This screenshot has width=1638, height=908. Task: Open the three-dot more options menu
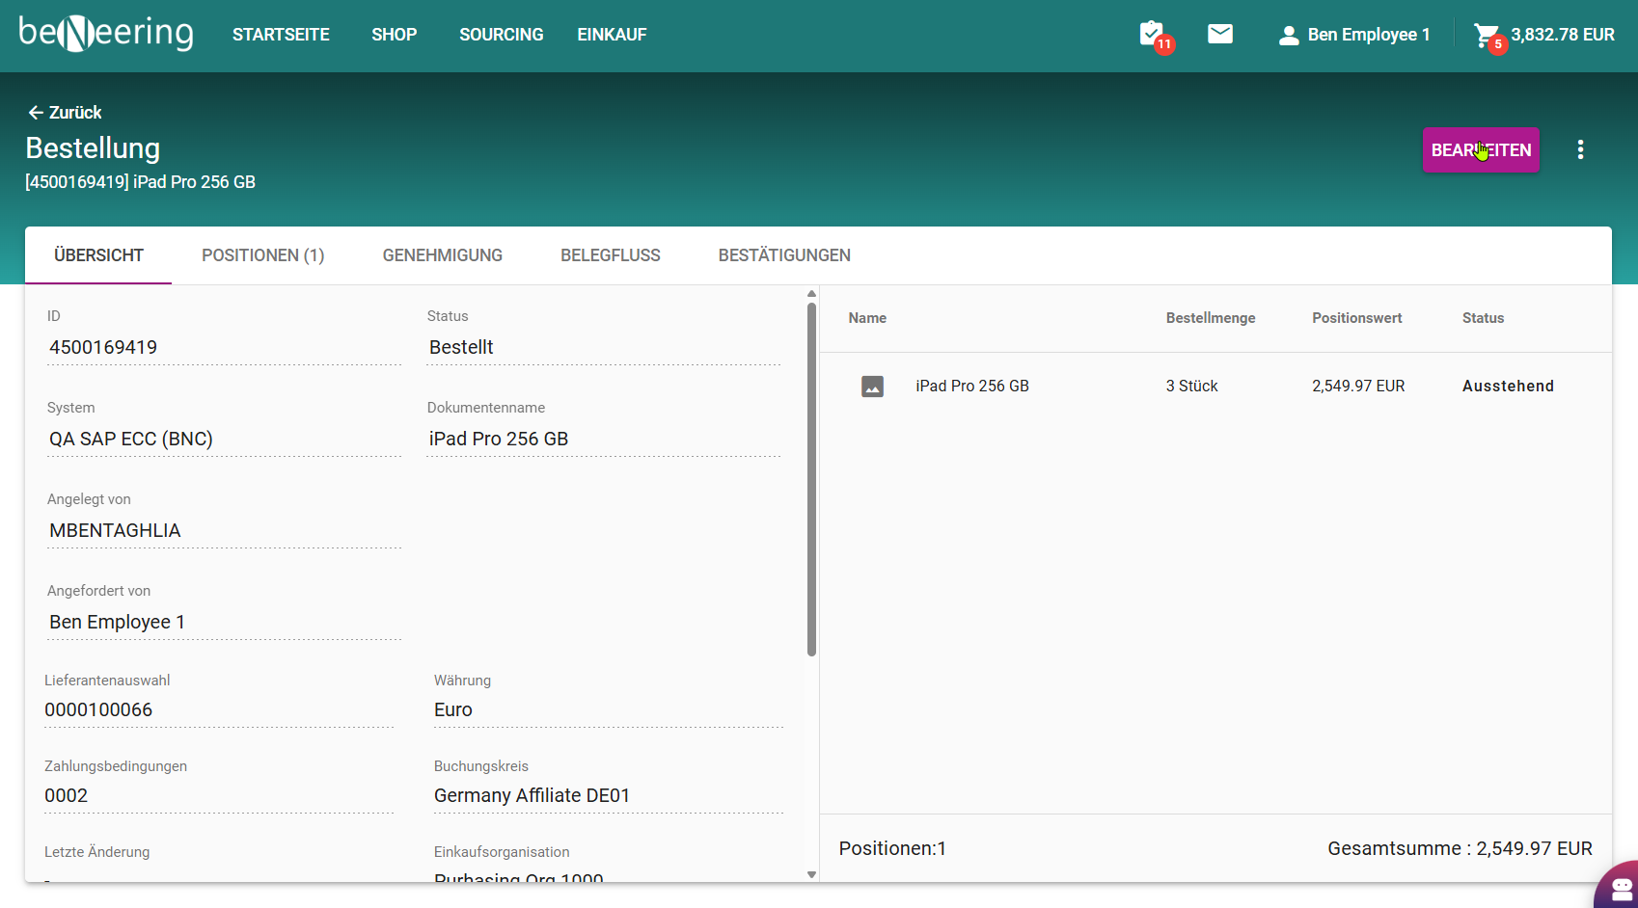1580,149
